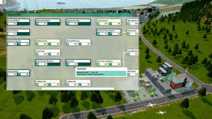Select the Law Efficiency research title
This screenshot has height=119, width=212.
133,51
